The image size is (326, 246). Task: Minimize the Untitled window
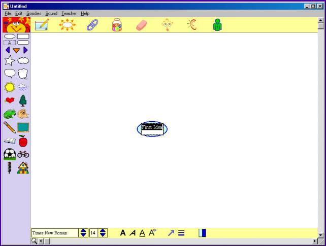tap(307, 6)
